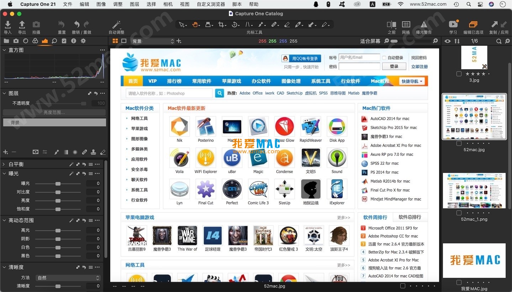Switch viewer to multi-image grid mode
The width and height of the screenshot is (512, 292).
point(115,41)
